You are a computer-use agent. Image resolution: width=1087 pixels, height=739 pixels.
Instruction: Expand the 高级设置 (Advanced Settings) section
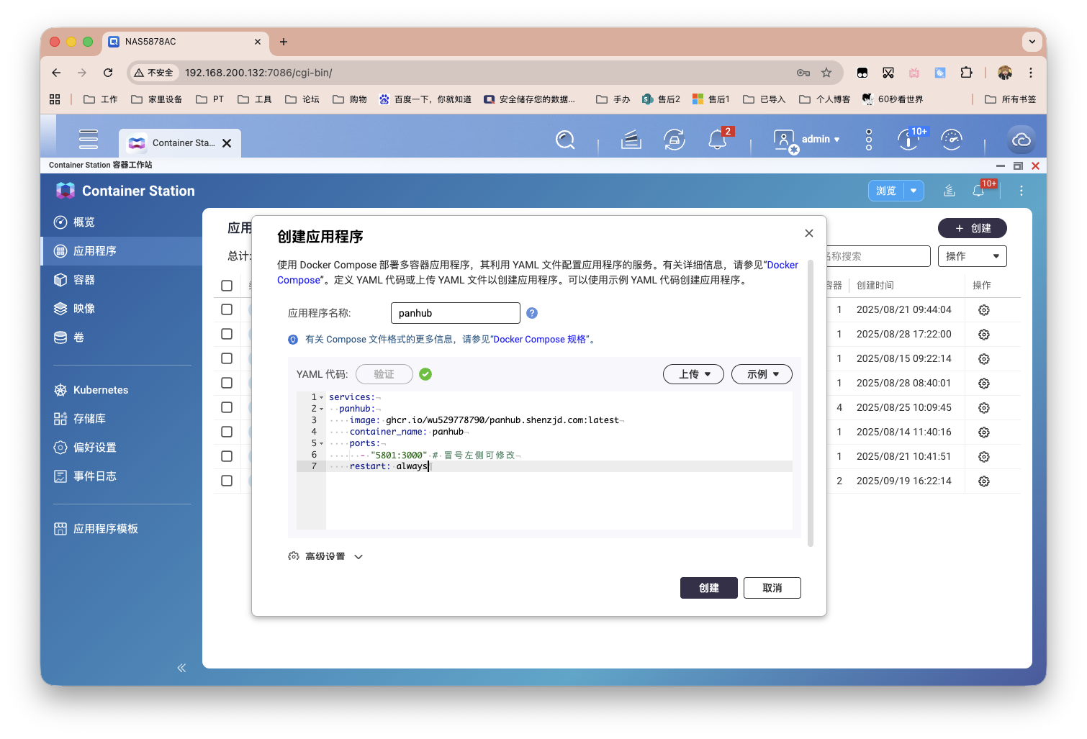tap(325, 556)
